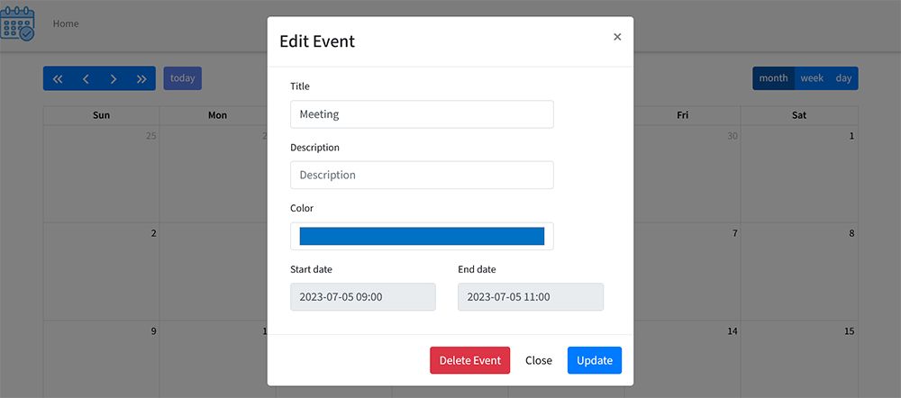
Task: Click the calendar logo icon
Action: [18, 24]
